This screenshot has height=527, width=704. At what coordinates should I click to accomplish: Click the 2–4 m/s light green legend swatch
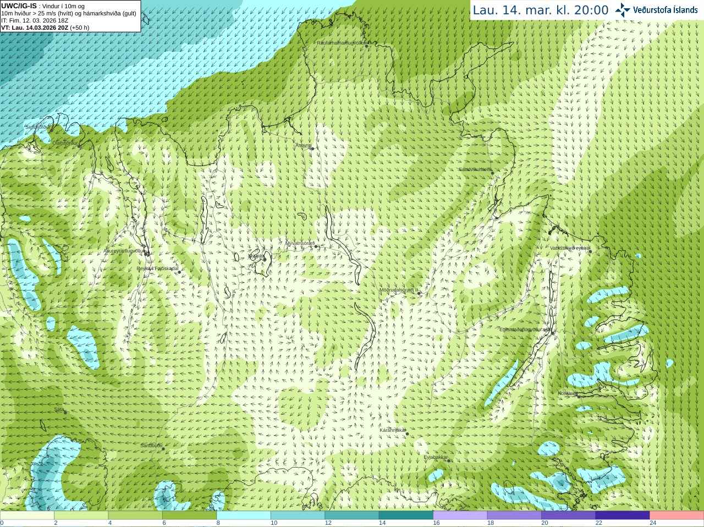[81, 515]
